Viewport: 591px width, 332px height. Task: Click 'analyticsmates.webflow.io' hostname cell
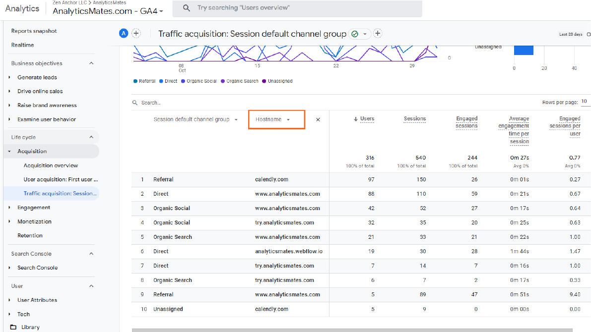click(x=289, y=251)
